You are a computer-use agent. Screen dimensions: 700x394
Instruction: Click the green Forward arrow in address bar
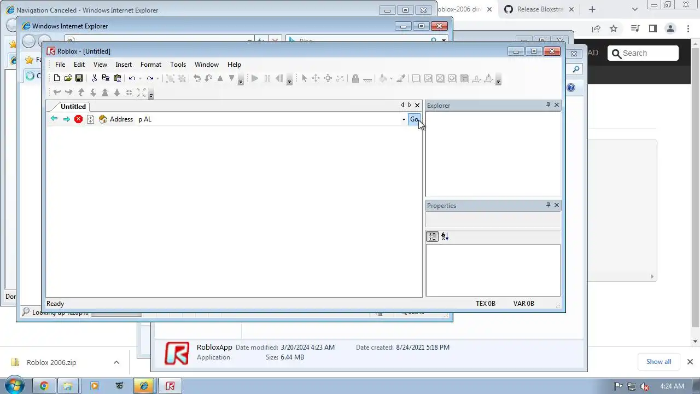pyautogui.click(x=66, y=119)
